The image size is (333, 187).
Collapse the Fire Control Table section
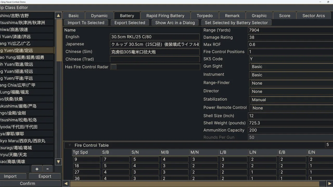coord(70,145)
